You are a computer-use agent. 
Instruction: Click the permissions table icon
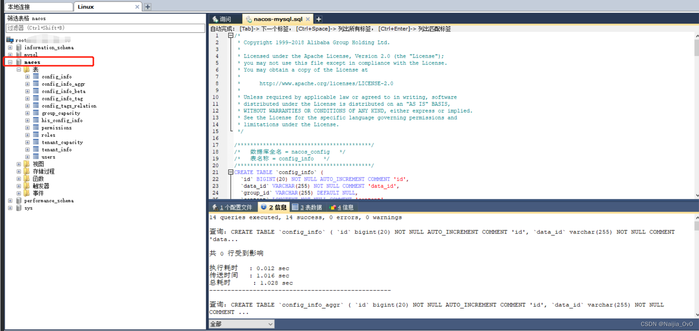36,127
